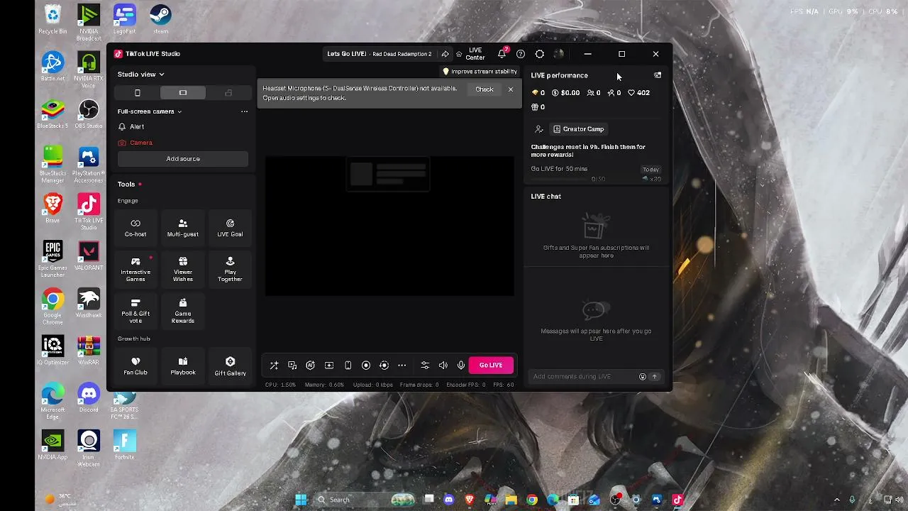908x511 pixels.
Task: Open audio mixer sliders icon
Action: click(425, 365)
